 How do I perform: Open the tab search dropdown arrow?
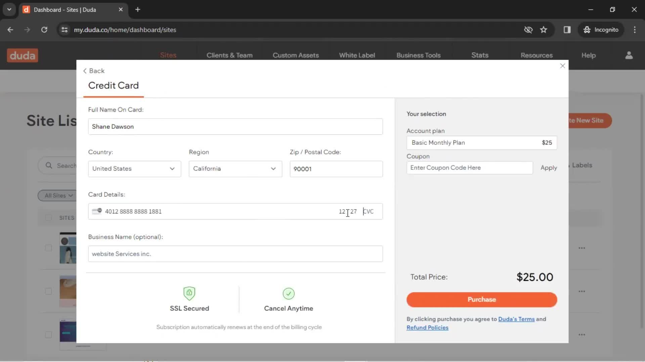9,9
